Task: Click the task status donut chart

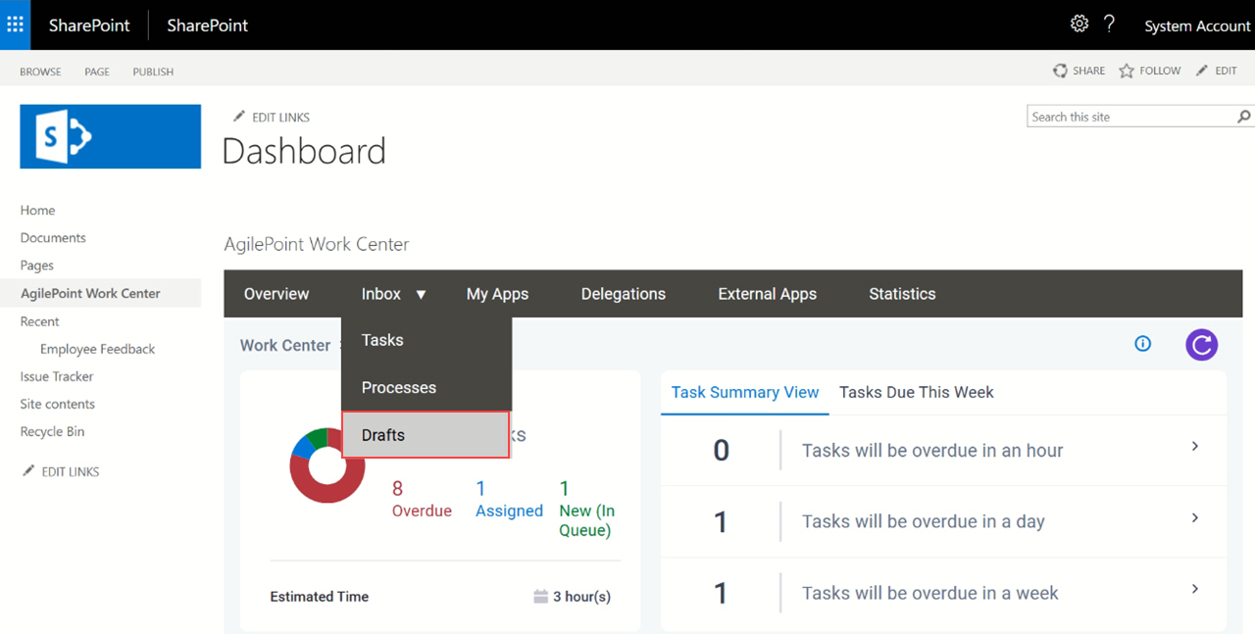Action: (327, 465)
